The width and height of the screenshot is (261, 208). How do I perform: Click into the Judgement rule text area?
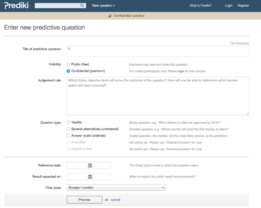coord(158,96)
